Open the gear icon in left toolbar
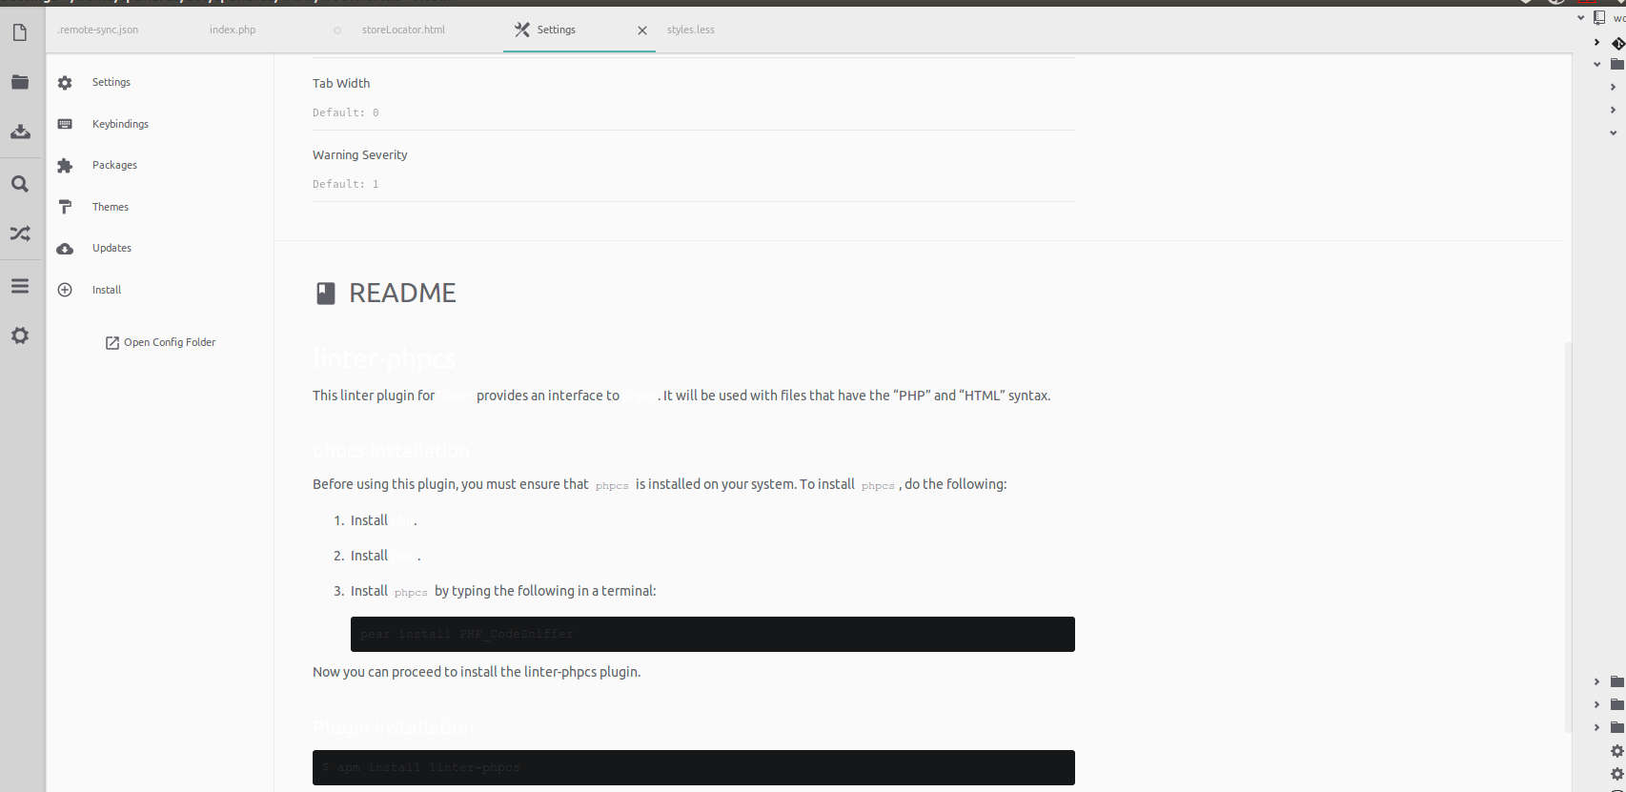The height and width of the screenshot is (792, 1626). [19, 335]
